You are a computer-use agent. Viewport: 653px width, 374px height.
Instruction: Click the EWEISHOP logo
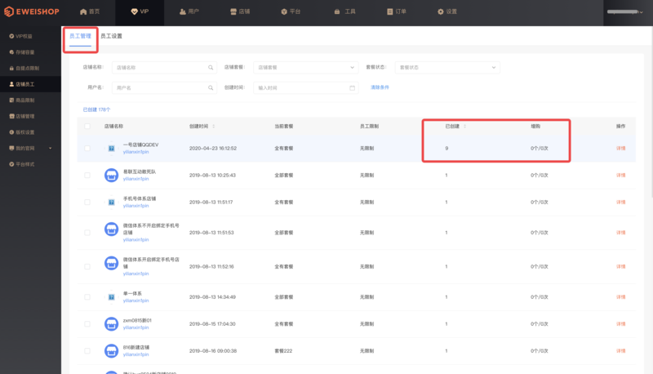coord(33,11)
